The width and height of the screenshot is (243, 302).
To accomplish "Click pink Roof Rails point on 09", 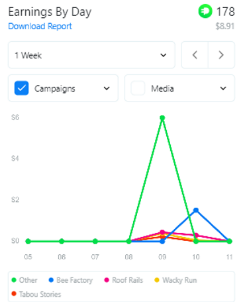I will (x=162, y=232).
